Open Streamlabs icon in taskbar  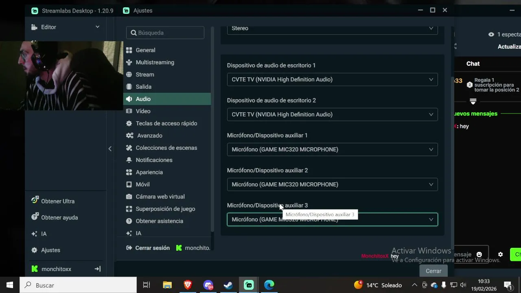(249, 285)
